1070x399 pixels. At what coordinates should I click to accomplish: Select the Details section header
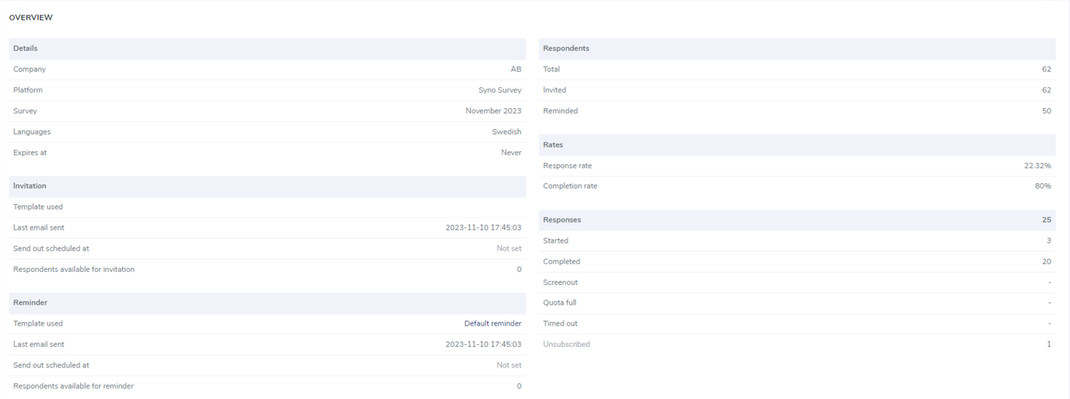point(267,49)
